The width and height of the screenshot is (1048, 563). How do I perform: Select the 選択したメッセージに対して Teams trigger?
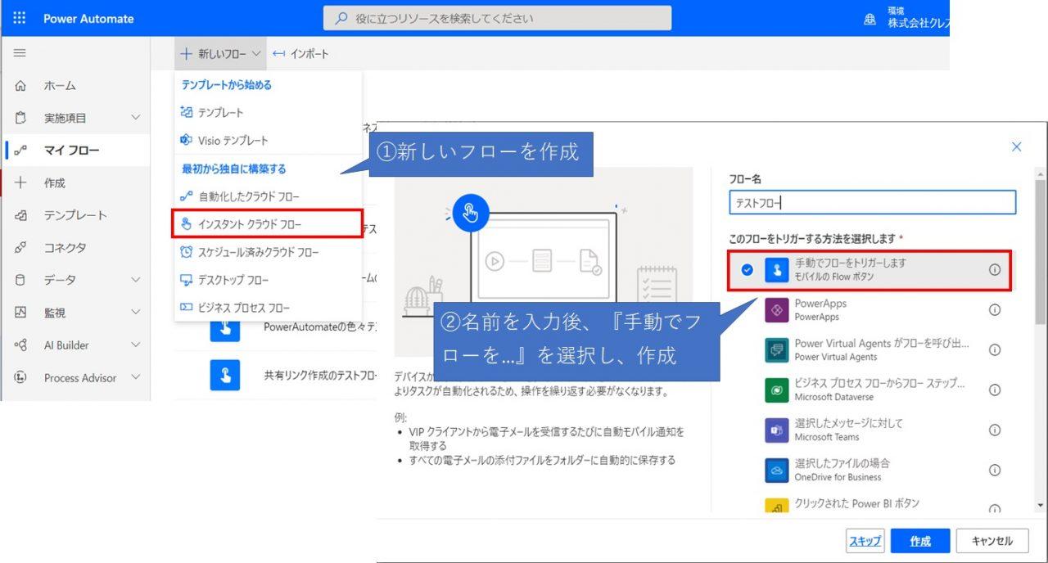click(870, 430)
